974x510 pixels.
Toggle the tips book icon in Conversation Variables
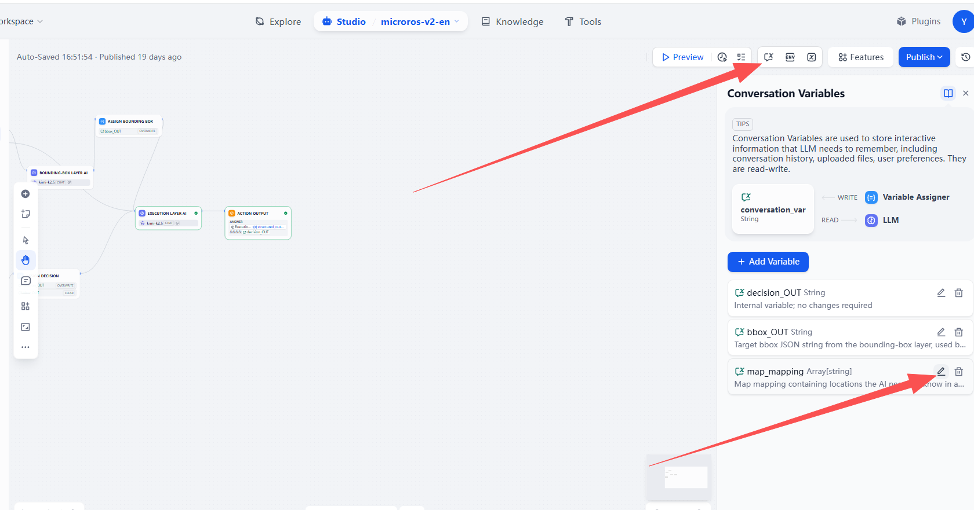948,93
